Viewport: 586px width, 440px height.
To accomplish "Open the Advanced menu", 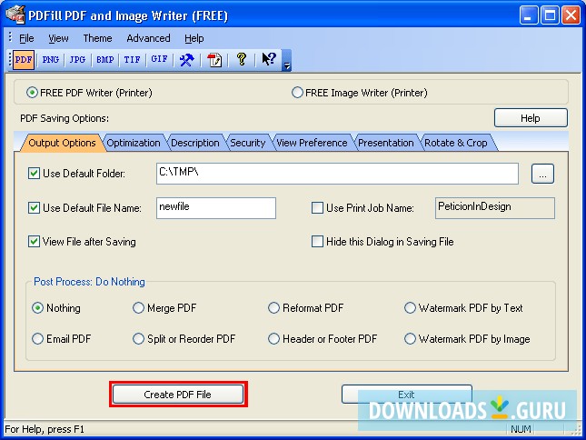I will click(x=148, y=38).
